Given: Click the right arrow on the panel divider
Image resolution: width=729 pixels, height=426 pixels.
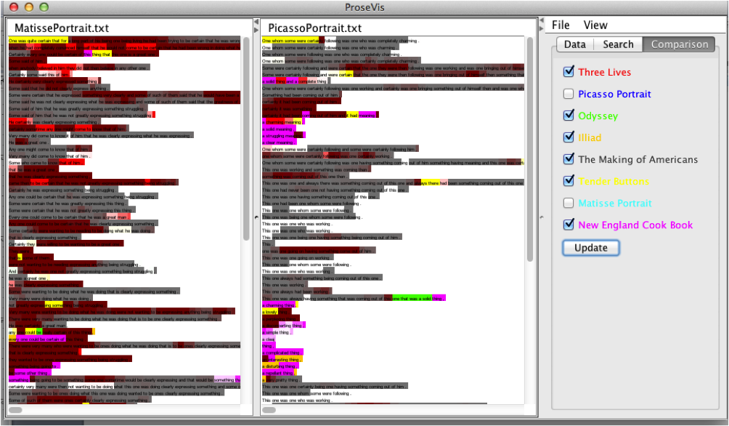Looking at the screenshot, I should pos(256,30).
